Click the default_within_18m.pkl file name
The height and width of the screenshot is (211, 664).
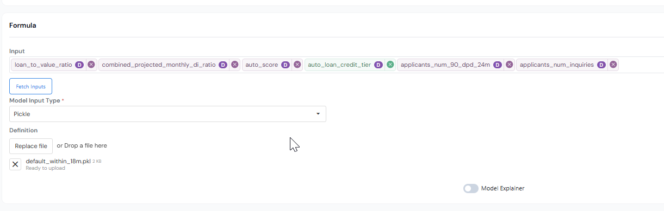point(58,162)
